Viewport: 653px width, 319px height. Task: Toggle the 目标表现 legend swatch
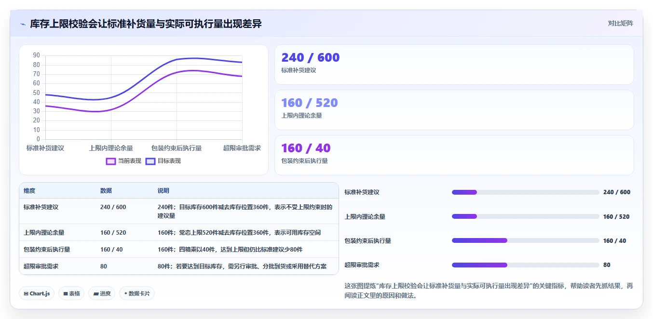coord(150,161)
